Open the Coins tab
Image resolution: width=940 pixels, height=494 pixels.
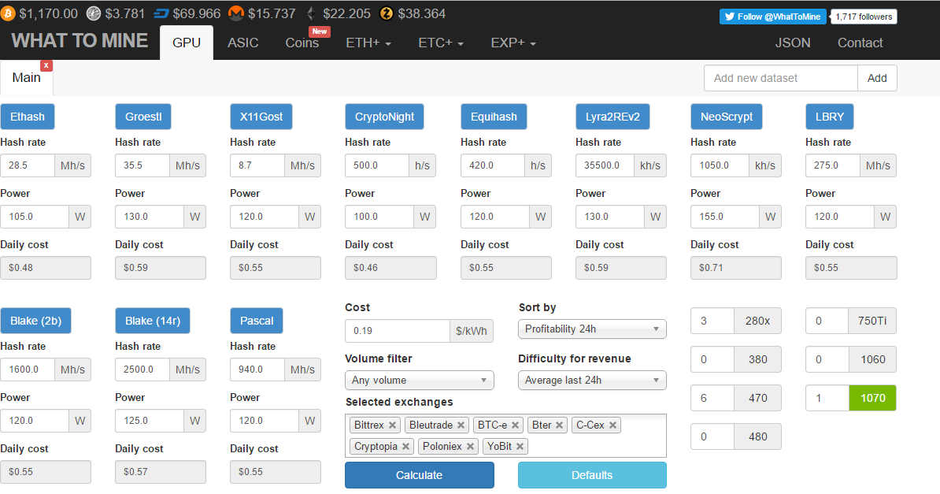(302, 43)
